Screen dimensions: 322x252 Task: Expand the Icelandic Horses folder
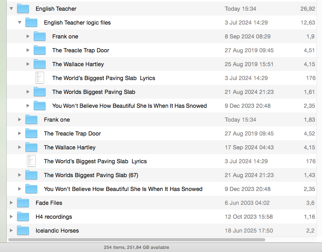[11, 231]
